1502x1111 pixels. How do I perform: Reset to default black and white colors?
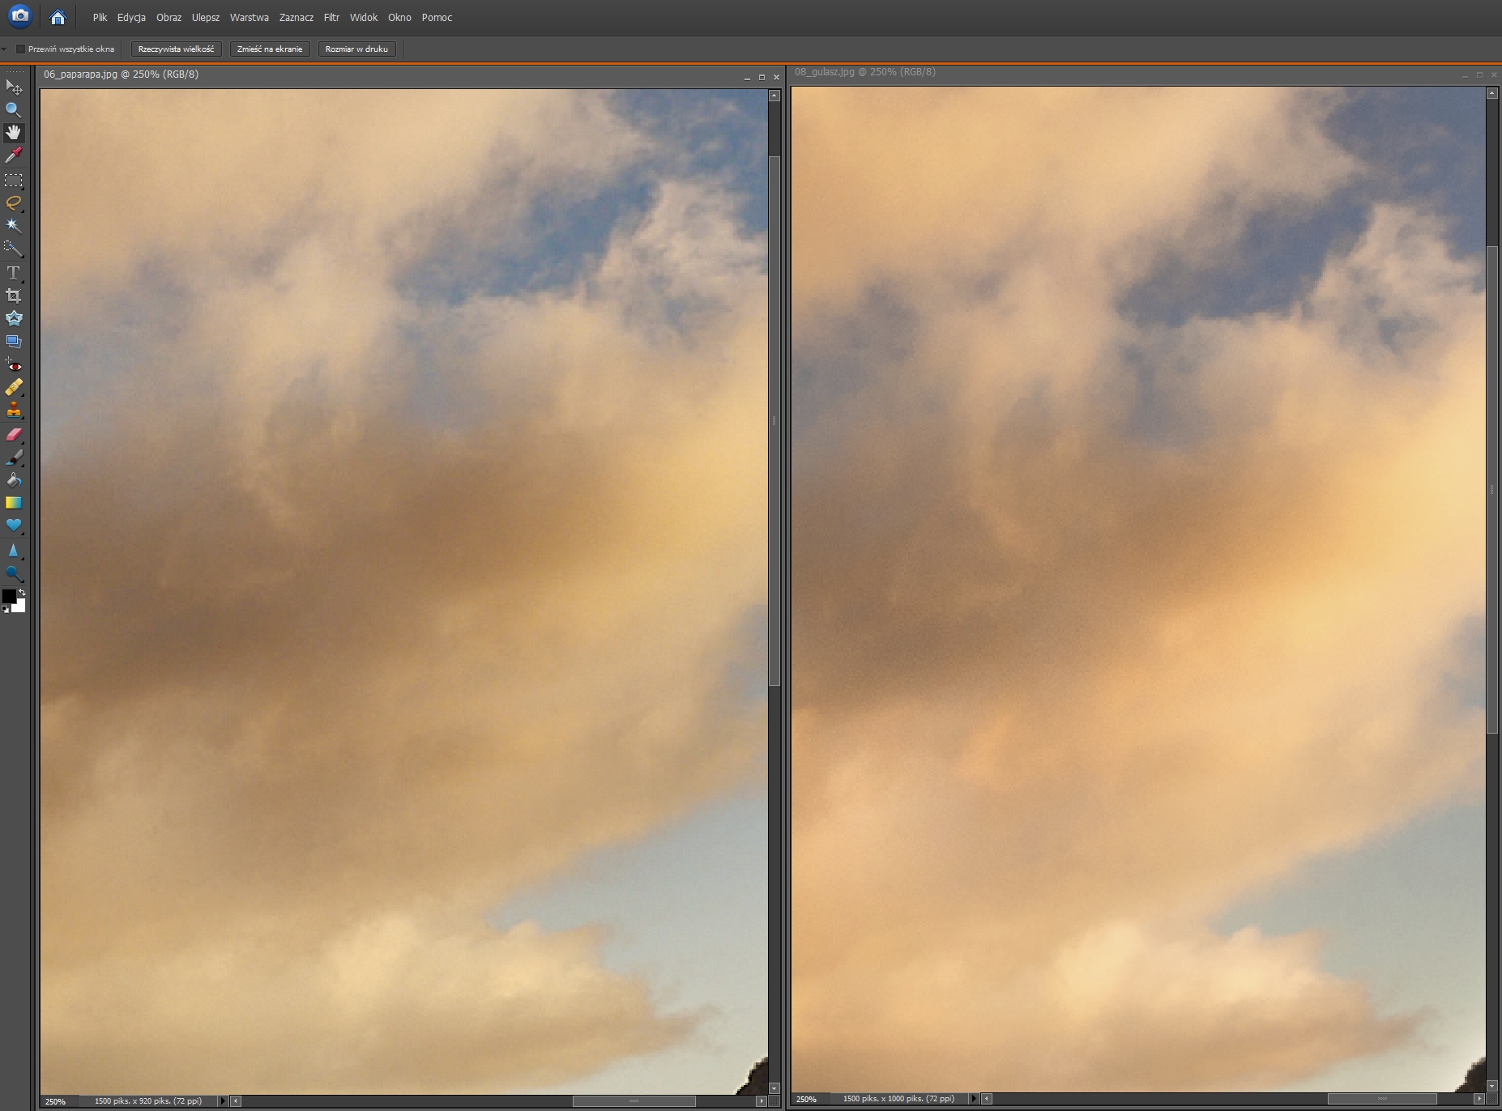point(5,609)
